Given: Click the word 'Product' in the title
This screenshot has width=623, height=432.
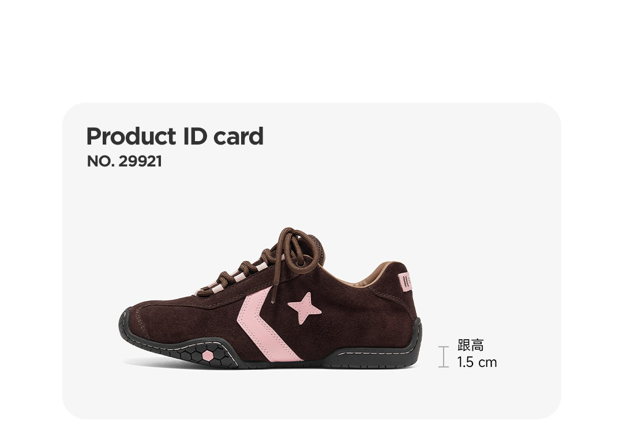Looking at the screenshot, I should [x=131, y=136].
